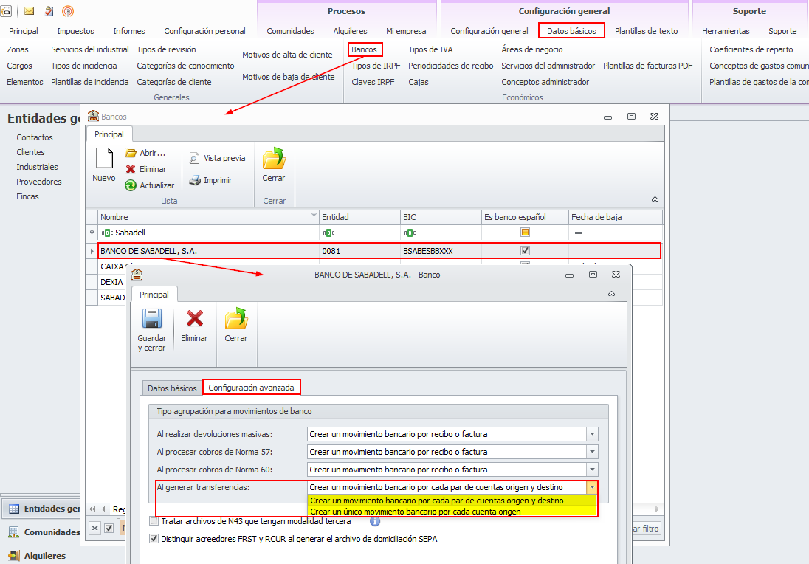Click red X Eliminar in Bancos list toolbar
This screenshot has height=564, width=809.
point(145,169)
